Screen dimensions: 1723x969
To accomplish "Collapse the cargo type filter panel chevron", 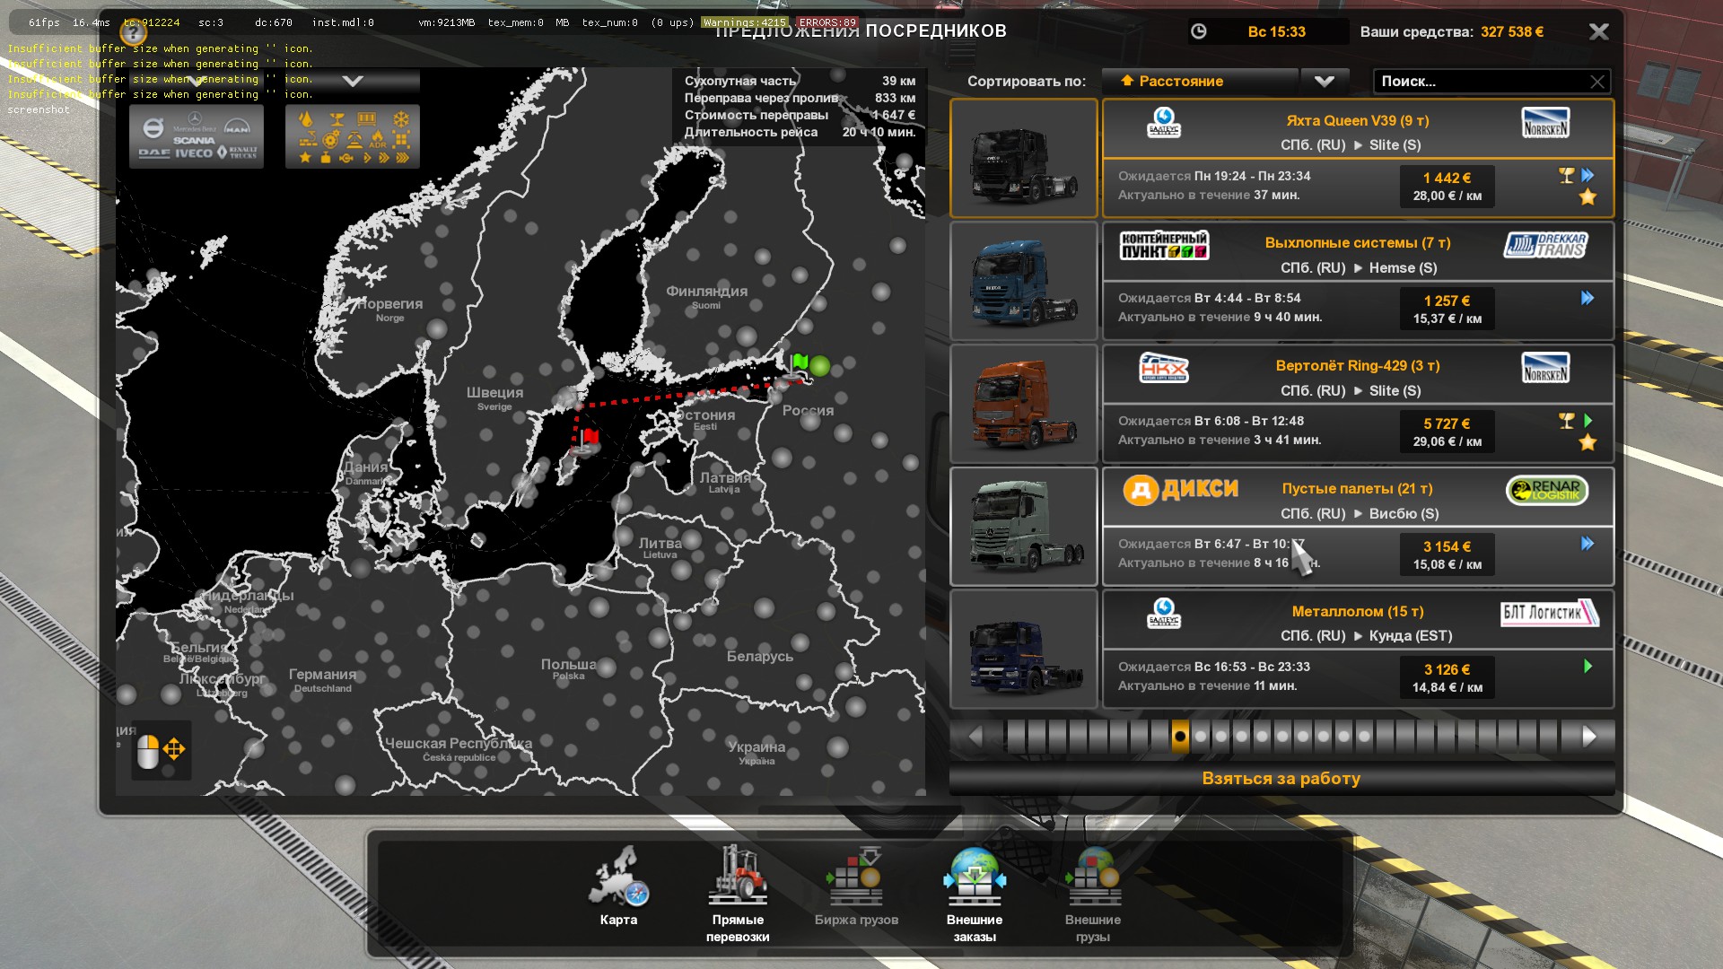I will pyautogui.click(x=353, y=81).
